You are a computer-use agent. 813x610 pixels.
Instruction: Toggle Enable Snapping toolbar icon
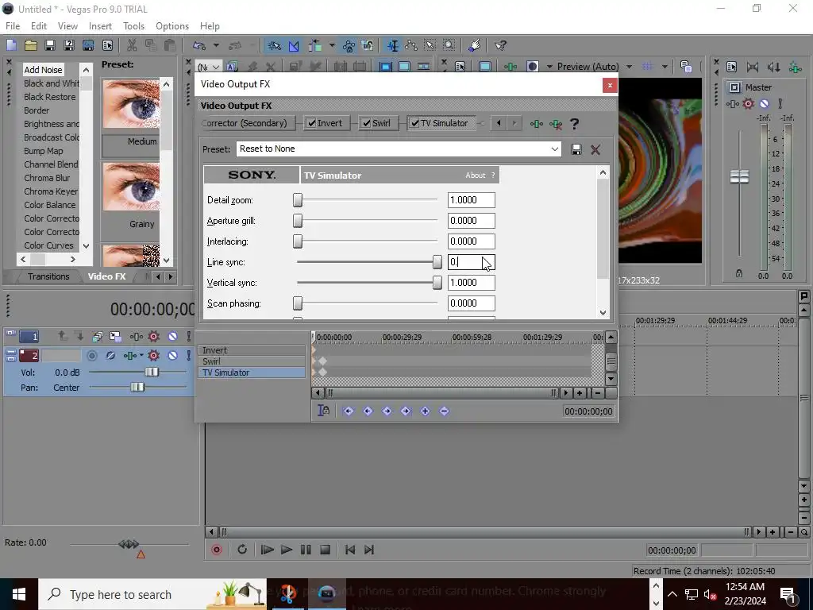[x=274, y=45]
